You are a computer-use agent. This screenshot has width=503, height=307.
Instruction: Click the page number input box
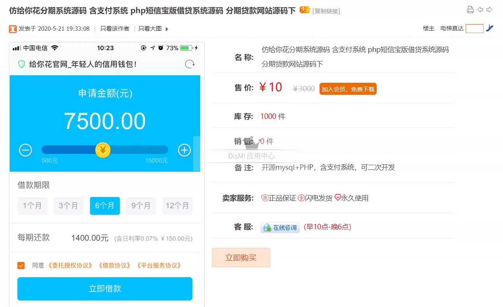click(x=474, y=28)
